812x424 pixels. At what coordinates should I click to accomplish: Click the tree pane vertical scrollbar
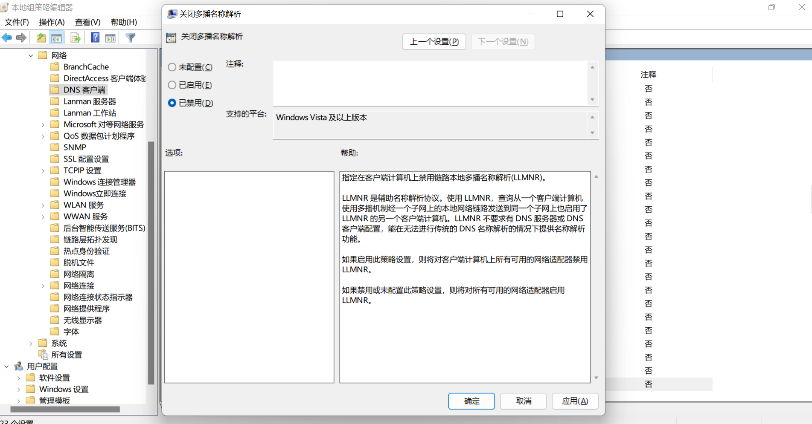point(151,262)
